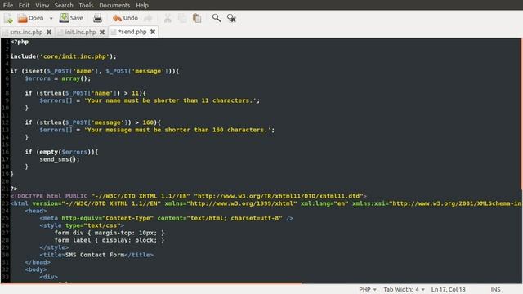This screenshot has width=523, height=294.
Task: Open the Edit menu
Action: tap(24, 6)
